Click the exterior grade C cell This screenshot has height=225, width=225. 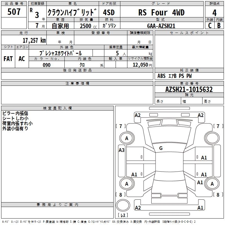(210, 26)
